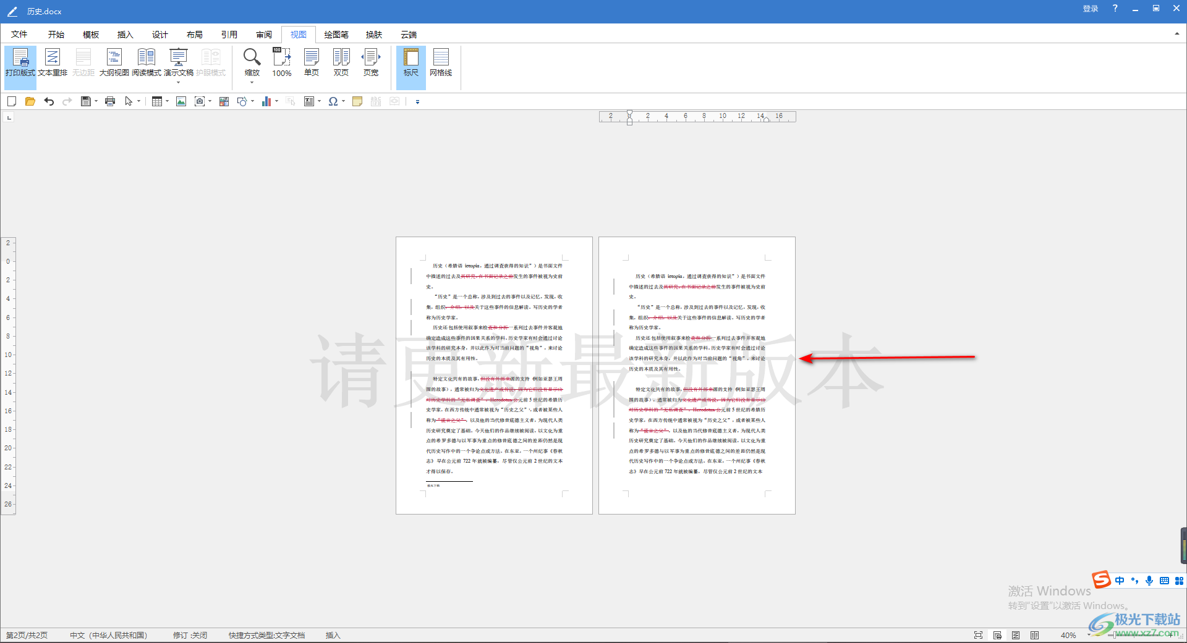
Task: Open the 40% zoom level dropdown arrow
Action: point(1089,635)
